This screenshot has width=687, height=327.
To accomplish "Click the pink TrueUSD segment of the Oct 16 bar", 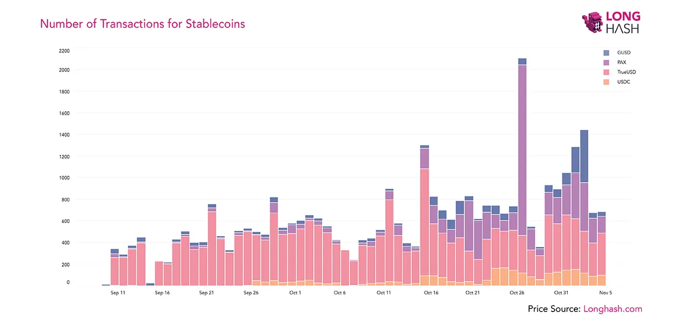I will [x=425, y=222].
